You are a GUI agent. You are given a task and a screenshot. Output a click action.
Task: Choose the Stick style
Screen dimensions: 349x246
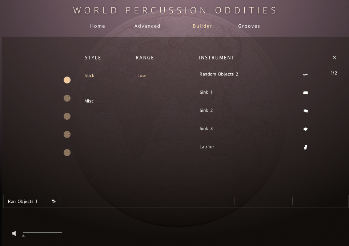click(x=89, y=75)
